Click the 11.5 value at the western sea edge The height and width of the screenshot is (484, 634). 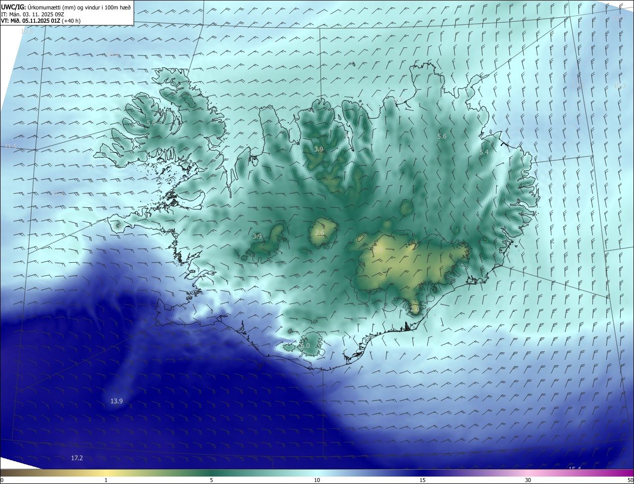coord(10,146)
